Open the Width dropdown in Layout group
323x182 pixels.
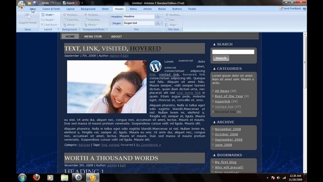(48, 15)
